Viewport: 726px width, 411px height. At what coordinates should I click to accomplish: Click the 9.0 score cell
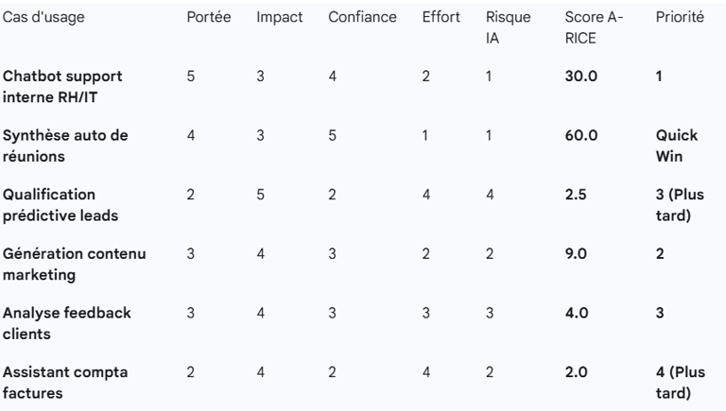[x=576, y=254]
